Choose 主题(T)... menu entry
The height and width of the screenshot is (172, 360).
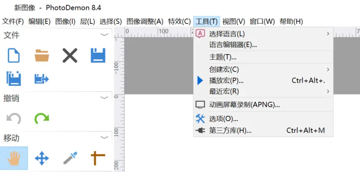point(263,57)
